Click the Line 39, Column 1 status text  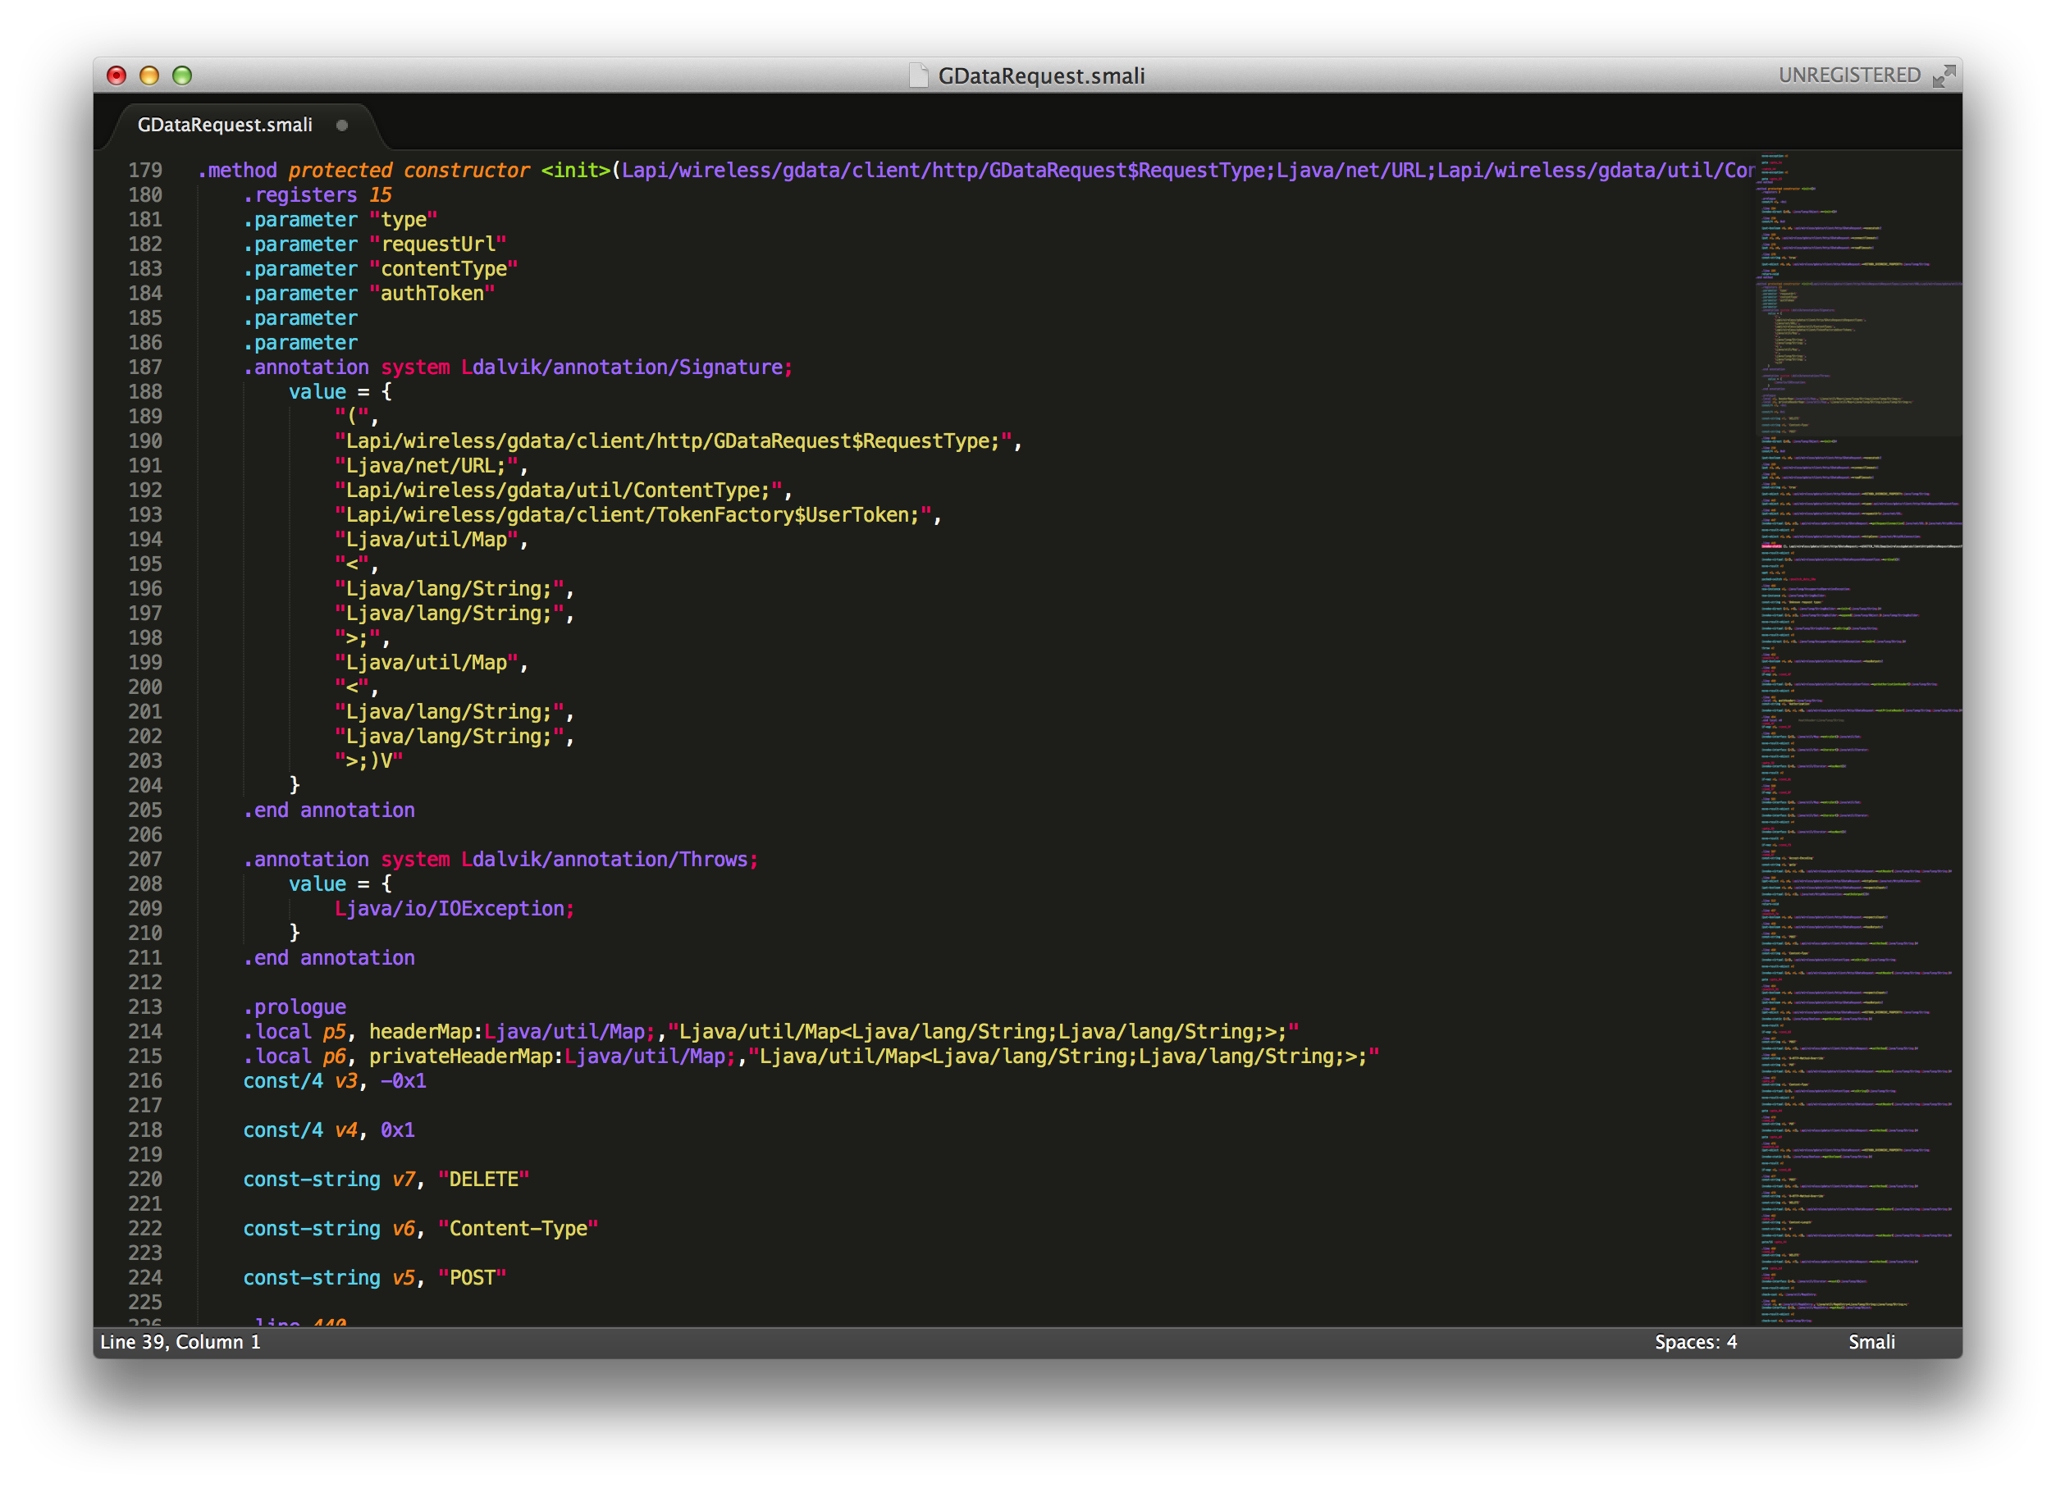(180, 1341)
